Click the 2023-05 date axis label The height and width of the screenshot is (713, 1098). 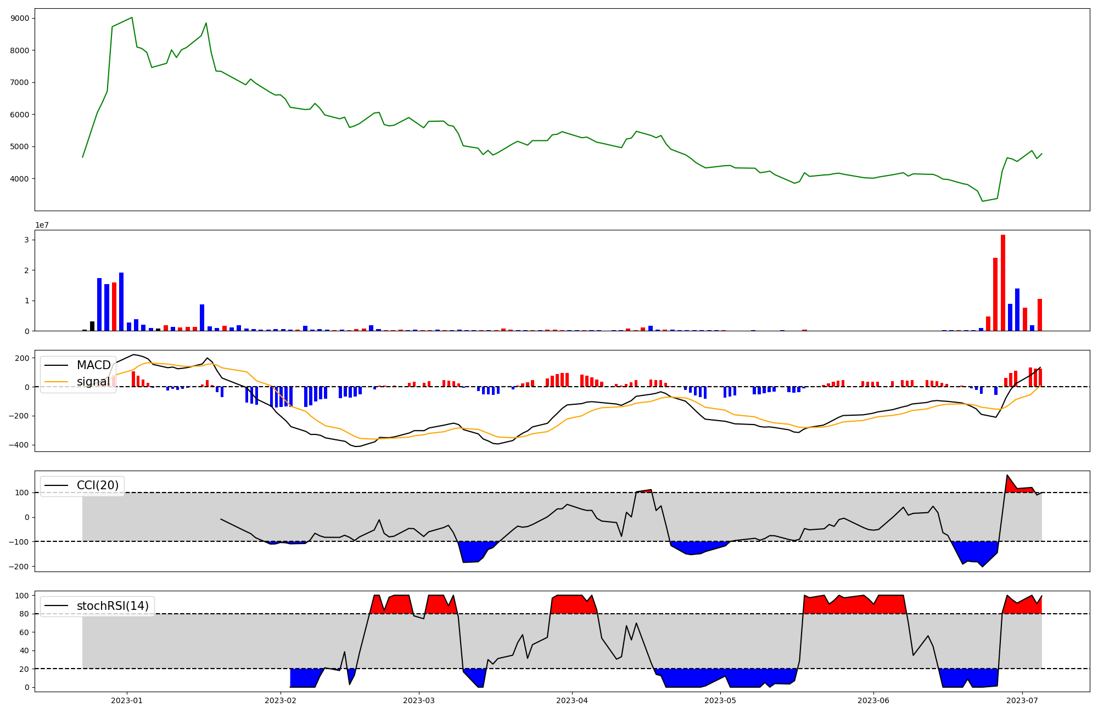(720, 700)
